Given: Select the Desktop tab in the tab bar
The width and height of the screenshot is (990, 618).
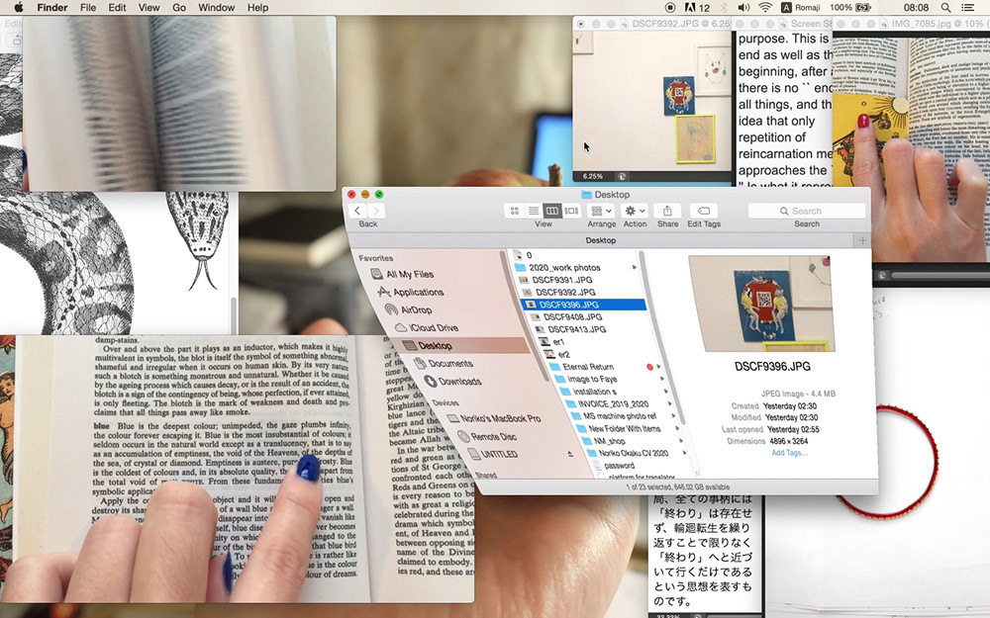Looking at the screenshot, I should tap(600, 240).
